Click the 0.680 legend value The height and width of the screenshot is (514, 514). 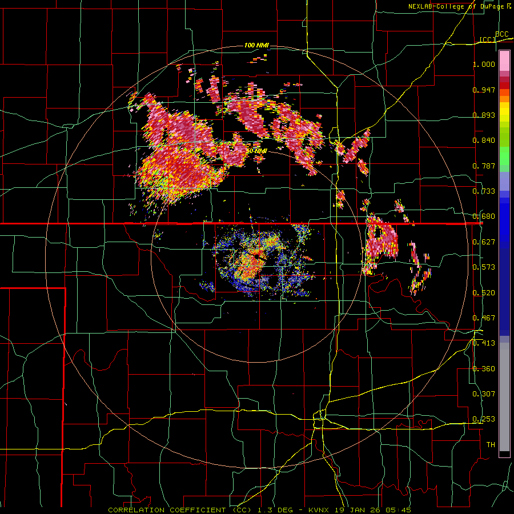(484, 216)
